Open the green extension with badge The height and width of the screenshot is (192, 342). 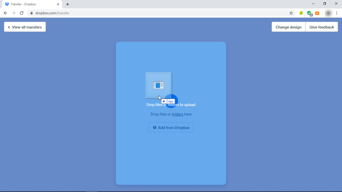tap(310, 13)
